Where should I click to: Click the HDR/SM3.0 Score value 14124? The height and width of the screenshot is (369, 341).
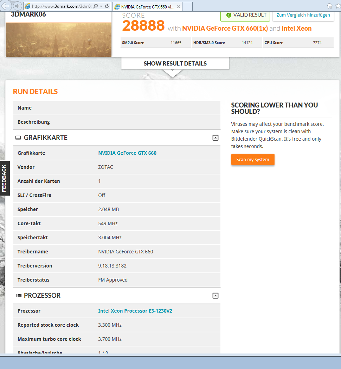click(247, 43)
